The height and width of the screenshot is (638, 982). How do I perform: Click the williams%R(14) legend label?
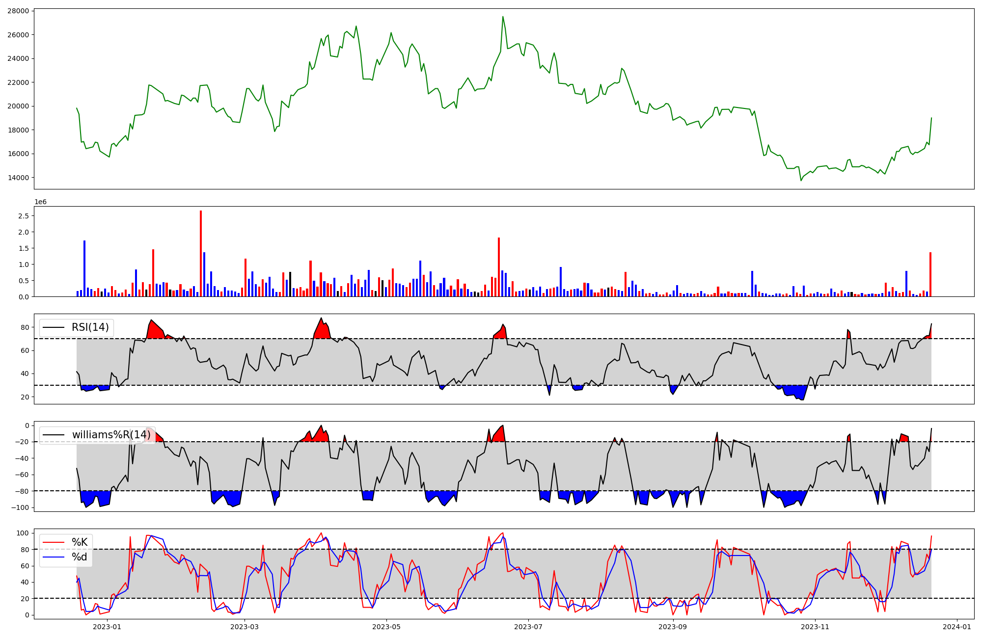(x=111, y=435)
